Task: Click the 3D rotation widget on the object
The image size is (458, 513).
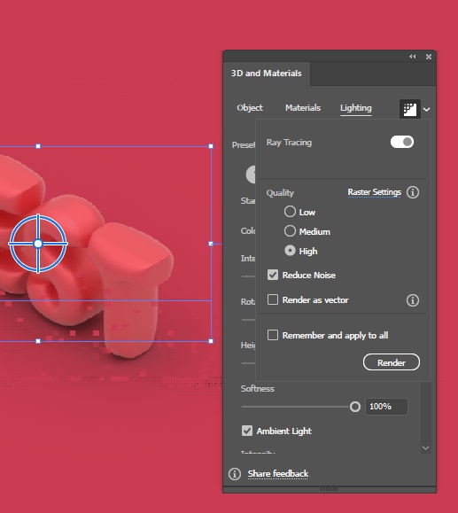Action: point(38,244)
